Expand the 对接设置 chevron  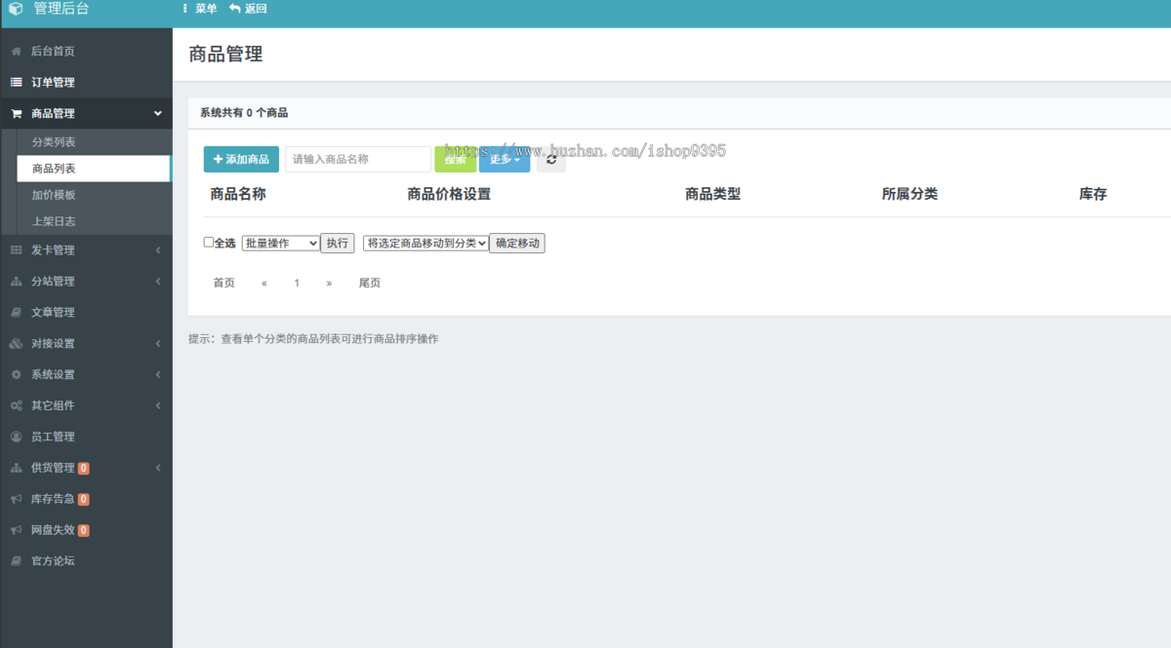pyautogui.click(x=158, y=344)
